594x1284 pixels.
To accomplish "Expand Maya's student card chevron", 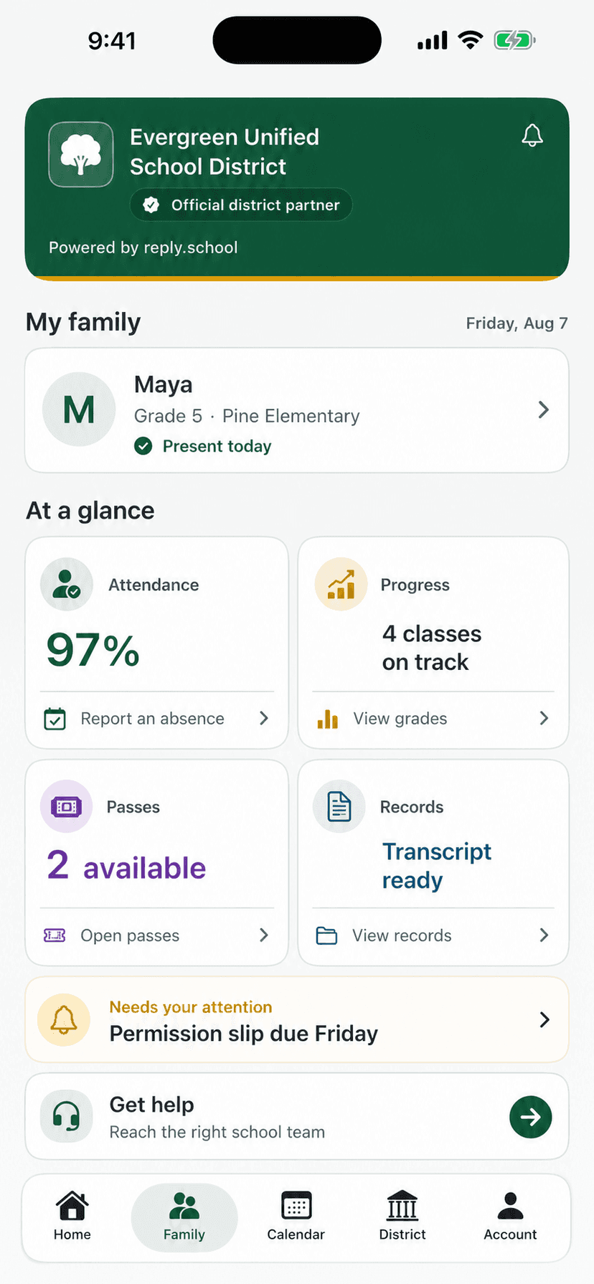I will pyautogui.click(x=544, y=410).
